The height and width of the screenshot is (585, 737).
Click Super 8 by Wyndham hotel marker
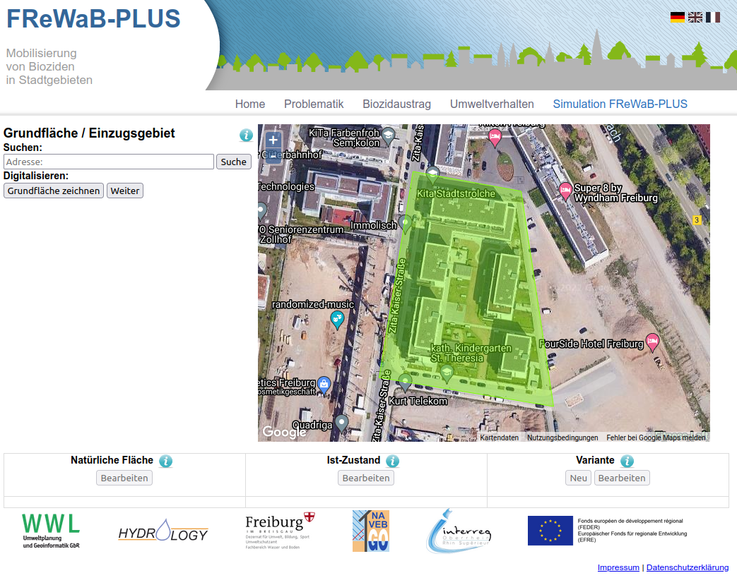click(x=565, y=189)
